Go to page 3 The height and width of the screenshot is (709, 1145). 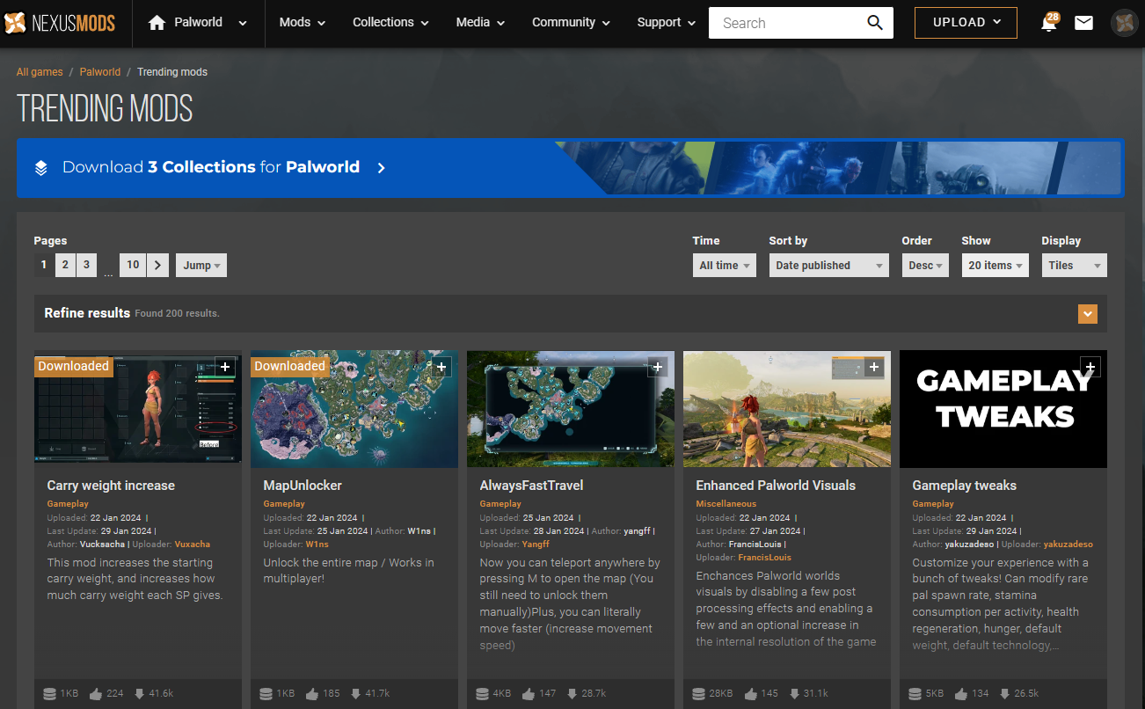click(x=86, y=265)
